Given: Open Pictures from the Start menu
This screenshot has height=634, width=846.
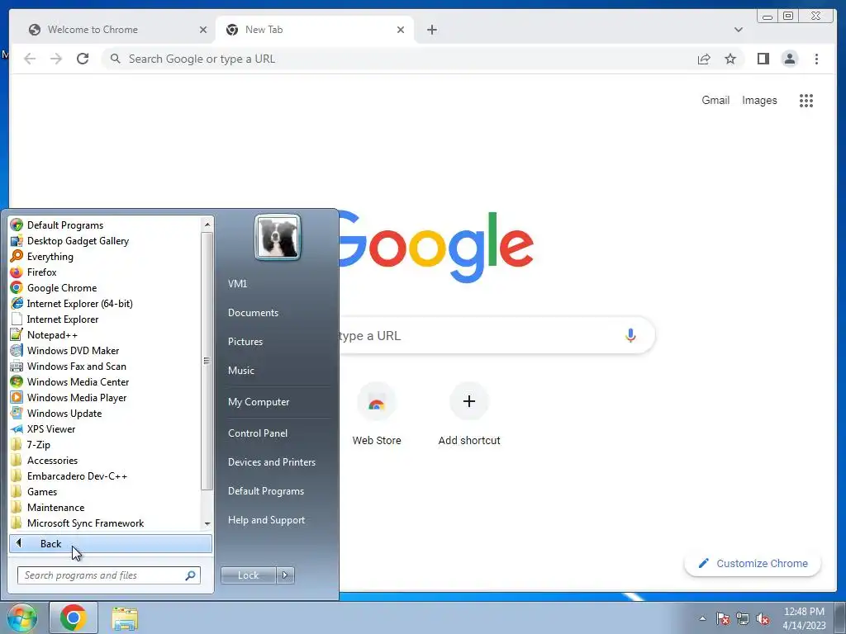Looking at the screenshot, I should click(x=245, y=342).
